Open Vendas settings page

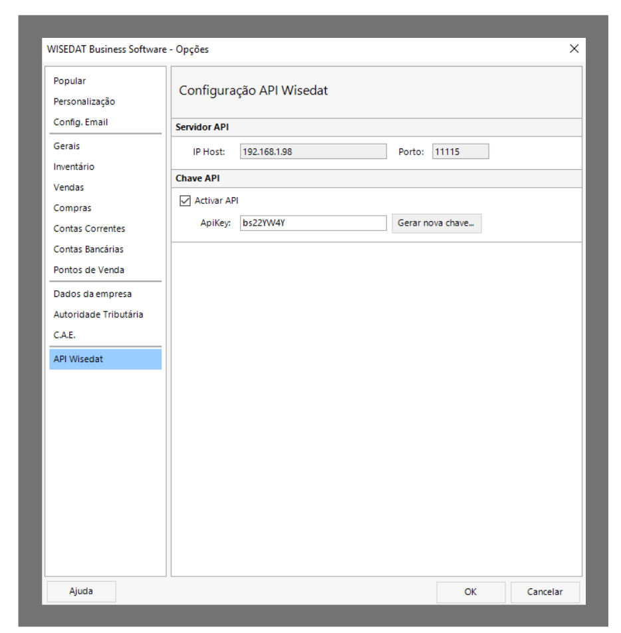coord(68,188)
